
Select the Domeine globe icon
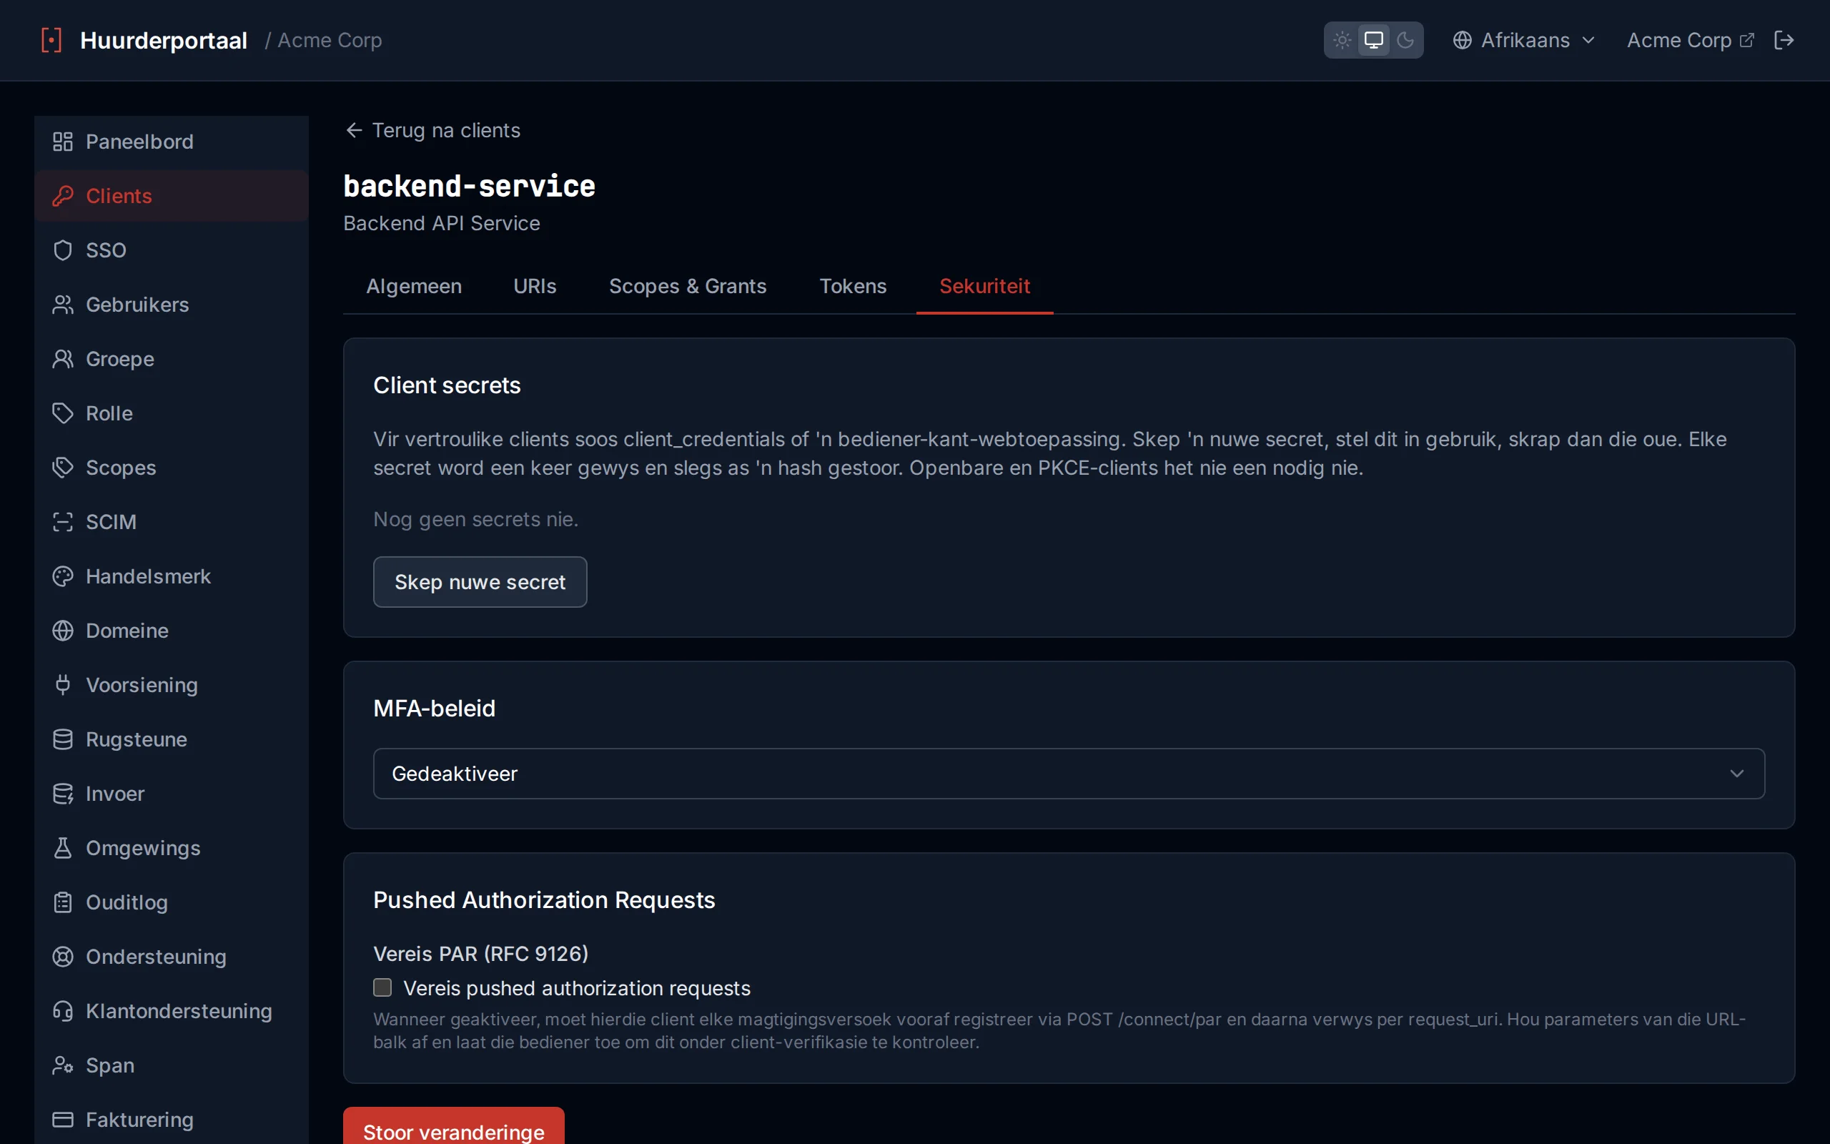click(63, 630)
